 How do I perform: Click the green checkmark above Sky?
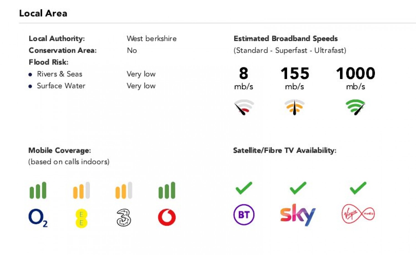(x=298, y=188)
